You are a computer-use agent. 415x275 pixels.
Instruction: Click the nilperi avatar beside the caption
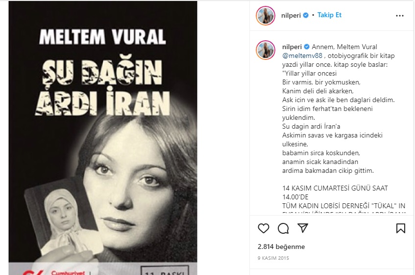click(266, 50)
